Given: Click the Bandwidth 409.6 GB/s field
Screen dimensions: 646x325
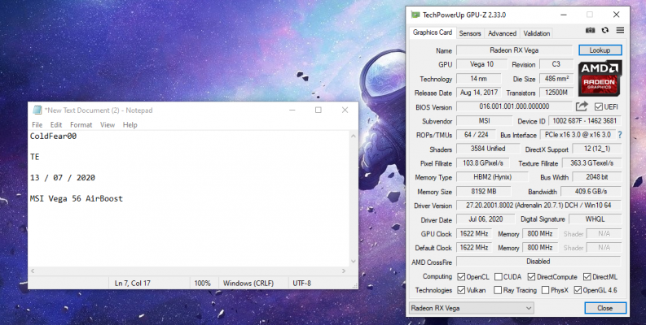Looking at the screenshot, I should click(x=591, y=192).
